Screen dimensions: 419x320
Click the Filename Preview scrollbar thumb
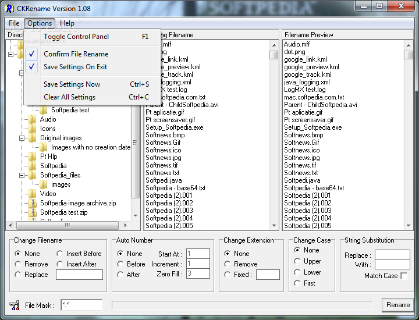point(409,55)
